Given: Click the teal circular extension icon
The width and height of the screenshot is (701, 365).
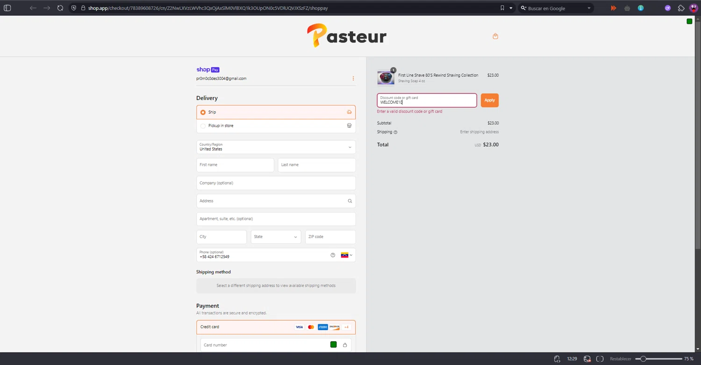Looking at the screenshot, I should click(641, 8).
